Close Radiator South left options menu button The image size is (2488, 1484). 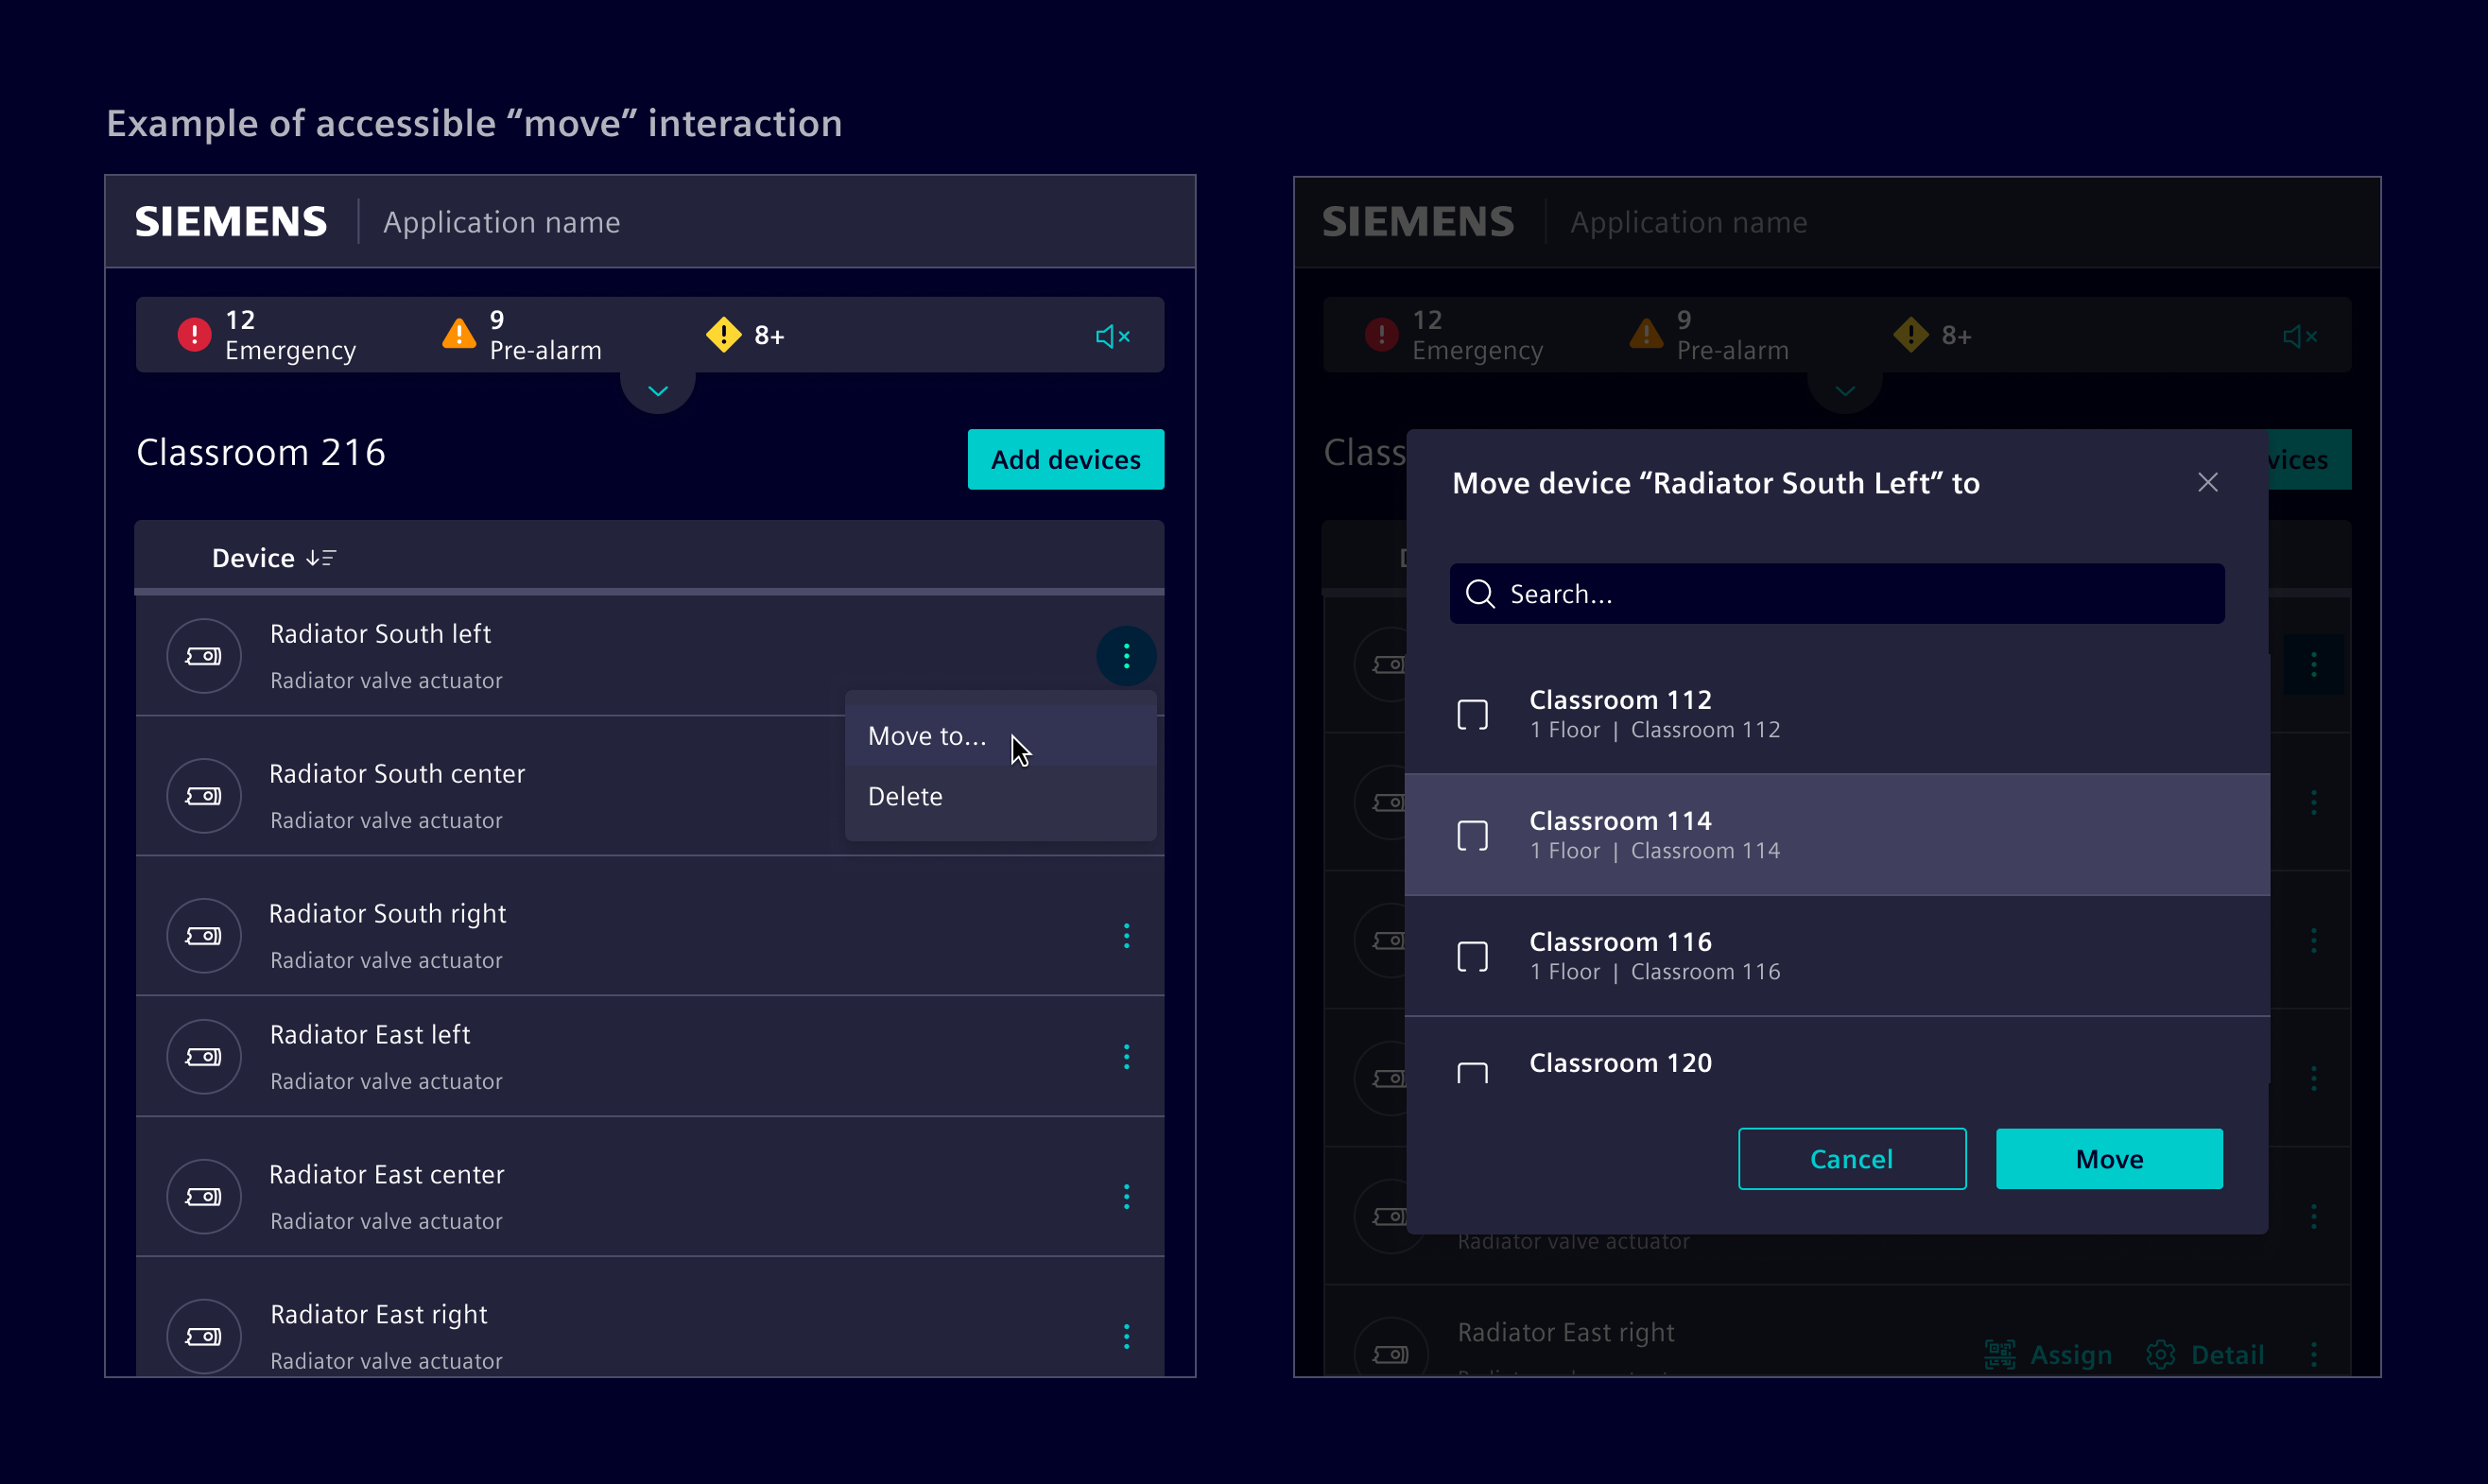[1126, 656]
